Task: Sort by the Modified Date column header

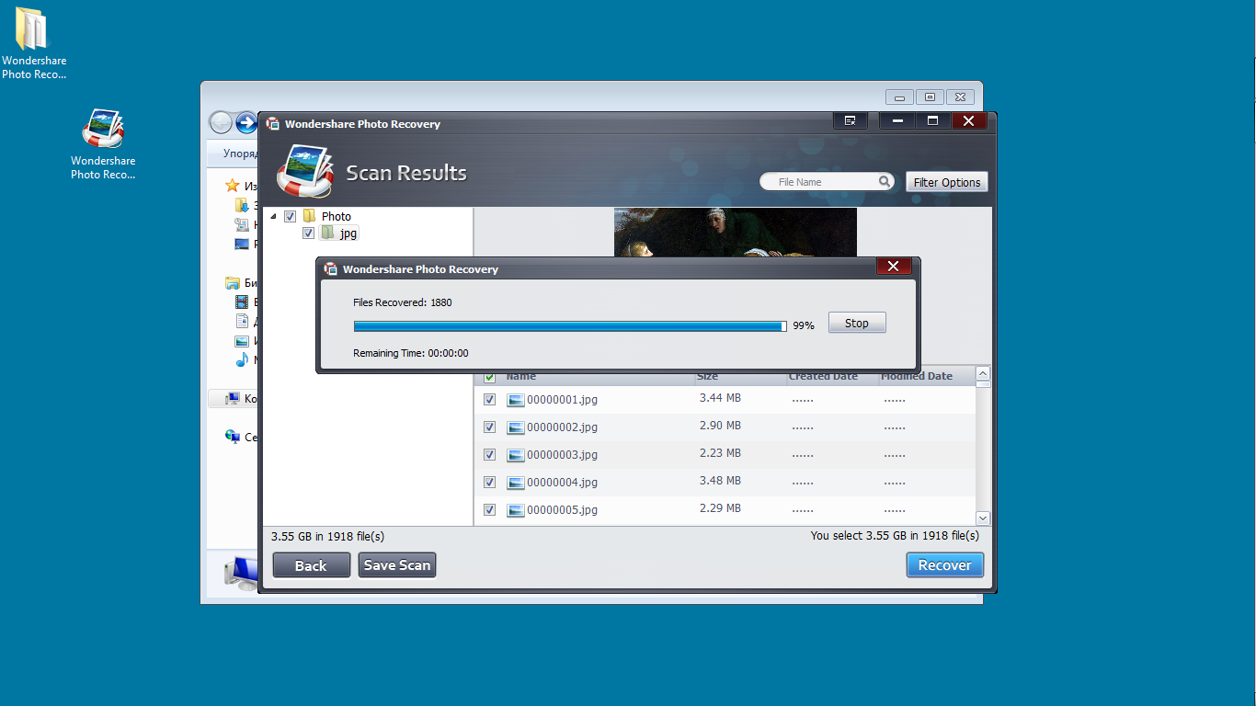Action: coord(917,376)
